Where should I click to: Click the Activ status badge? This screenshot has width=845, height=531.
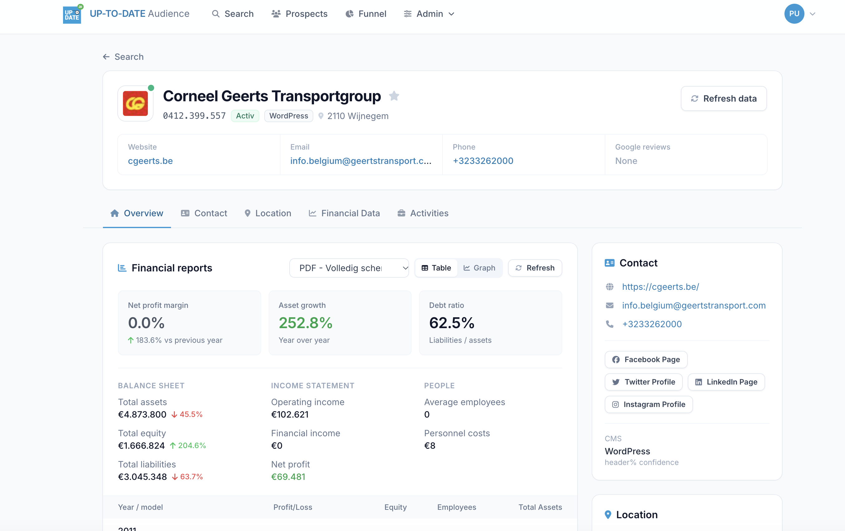pos(245,116)
